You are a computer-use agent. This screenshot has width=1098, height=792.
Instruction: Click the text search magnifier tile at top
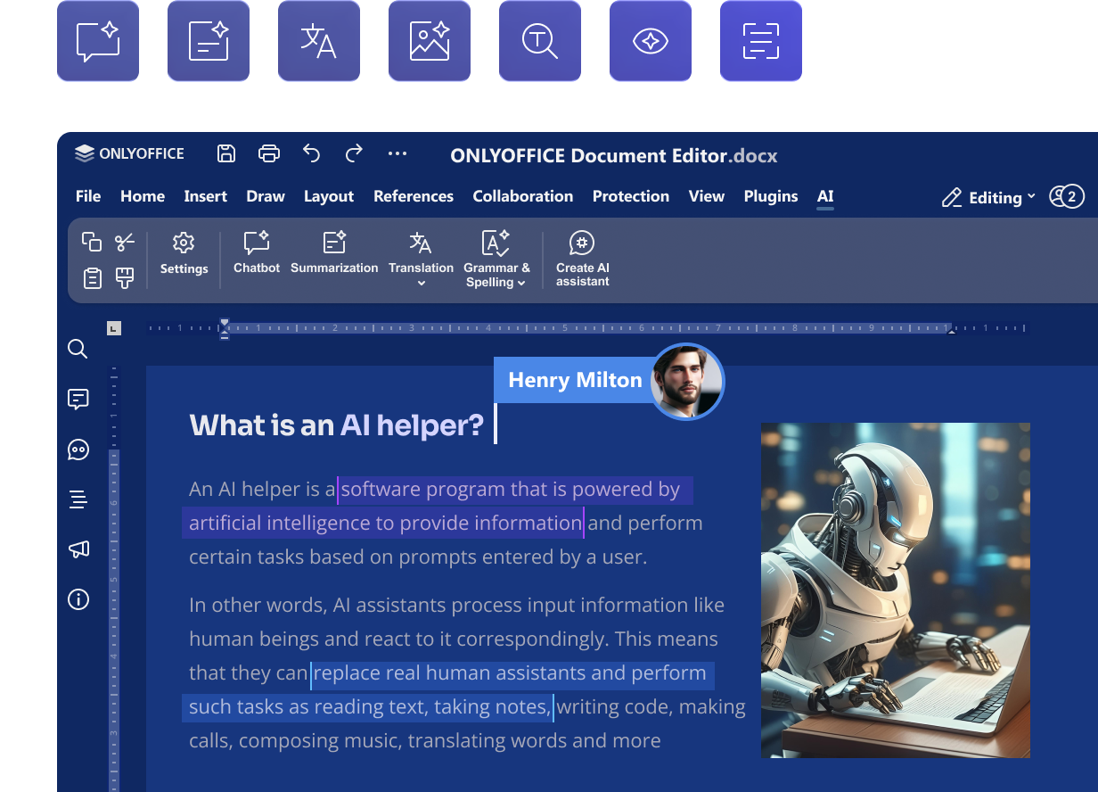540,41
